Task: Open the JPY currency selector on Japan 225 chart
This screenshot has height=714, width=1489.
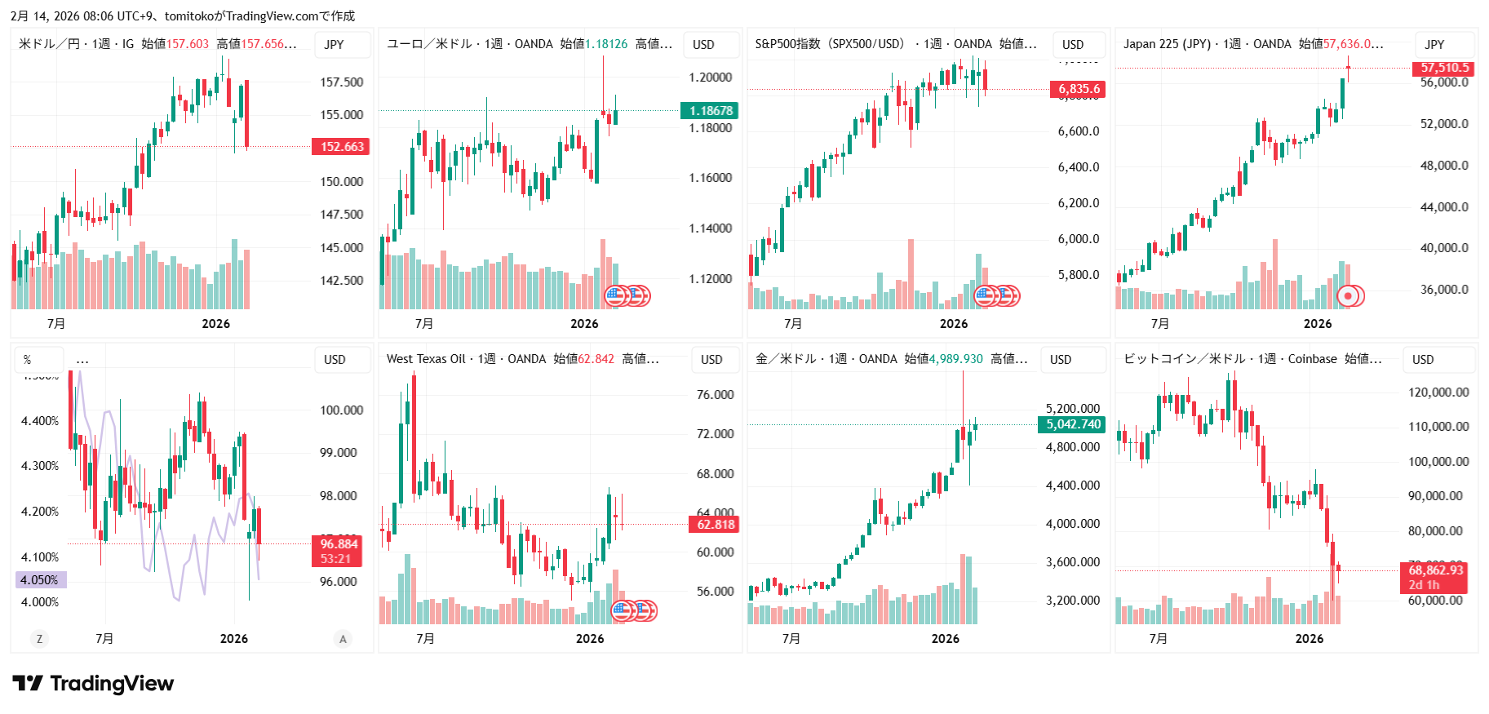Action: 1434,45
